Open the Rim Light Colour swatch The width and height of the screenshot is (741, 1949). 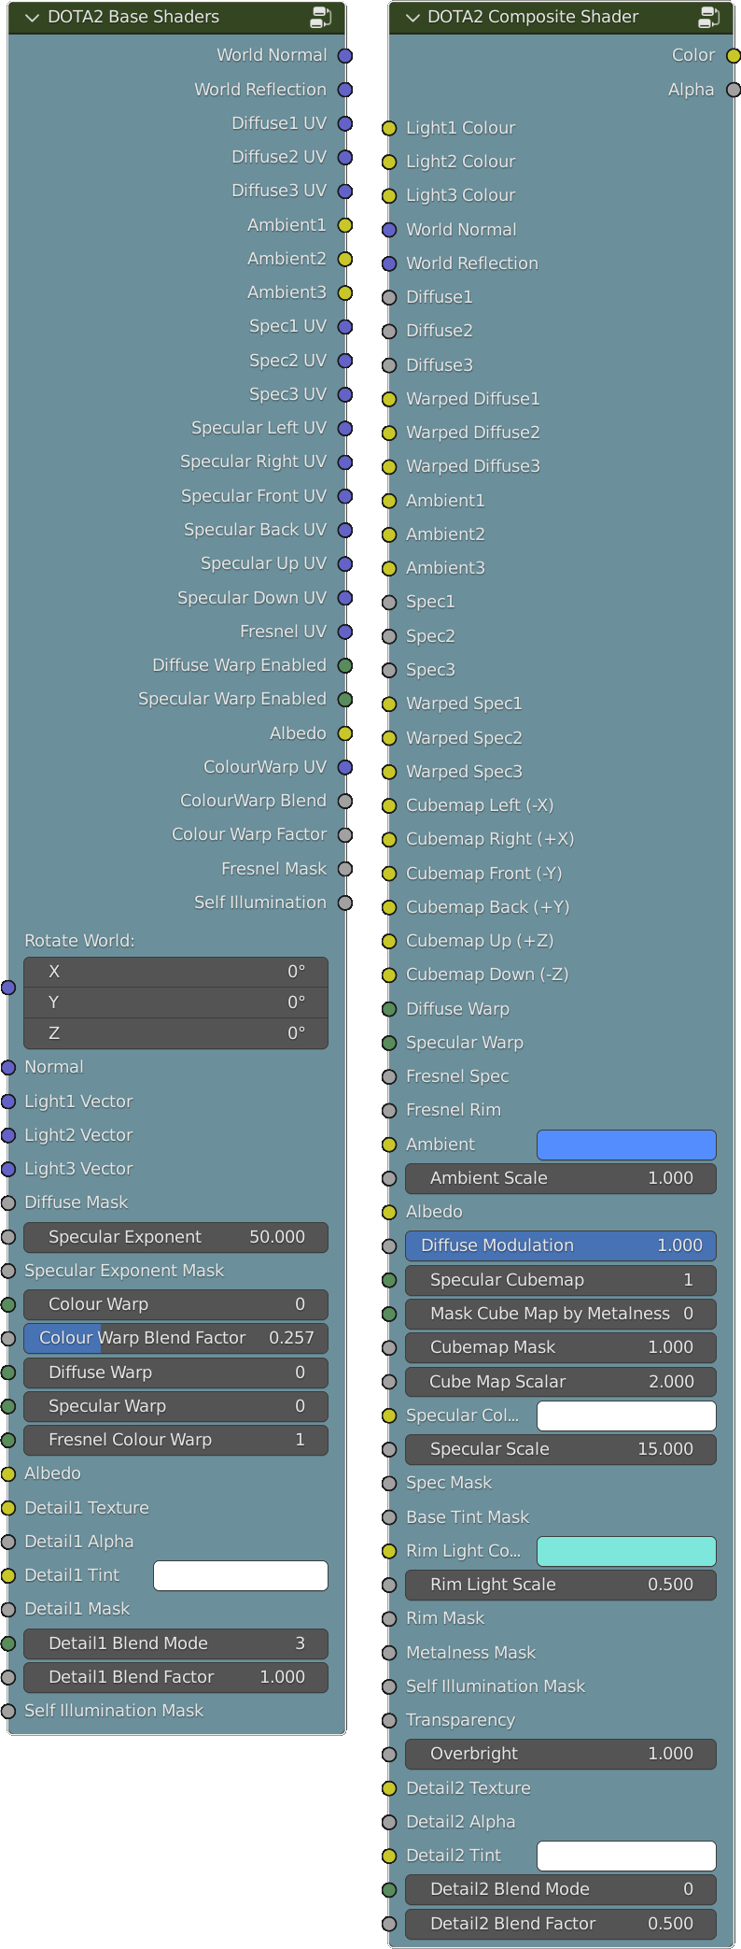(626, 1551)
